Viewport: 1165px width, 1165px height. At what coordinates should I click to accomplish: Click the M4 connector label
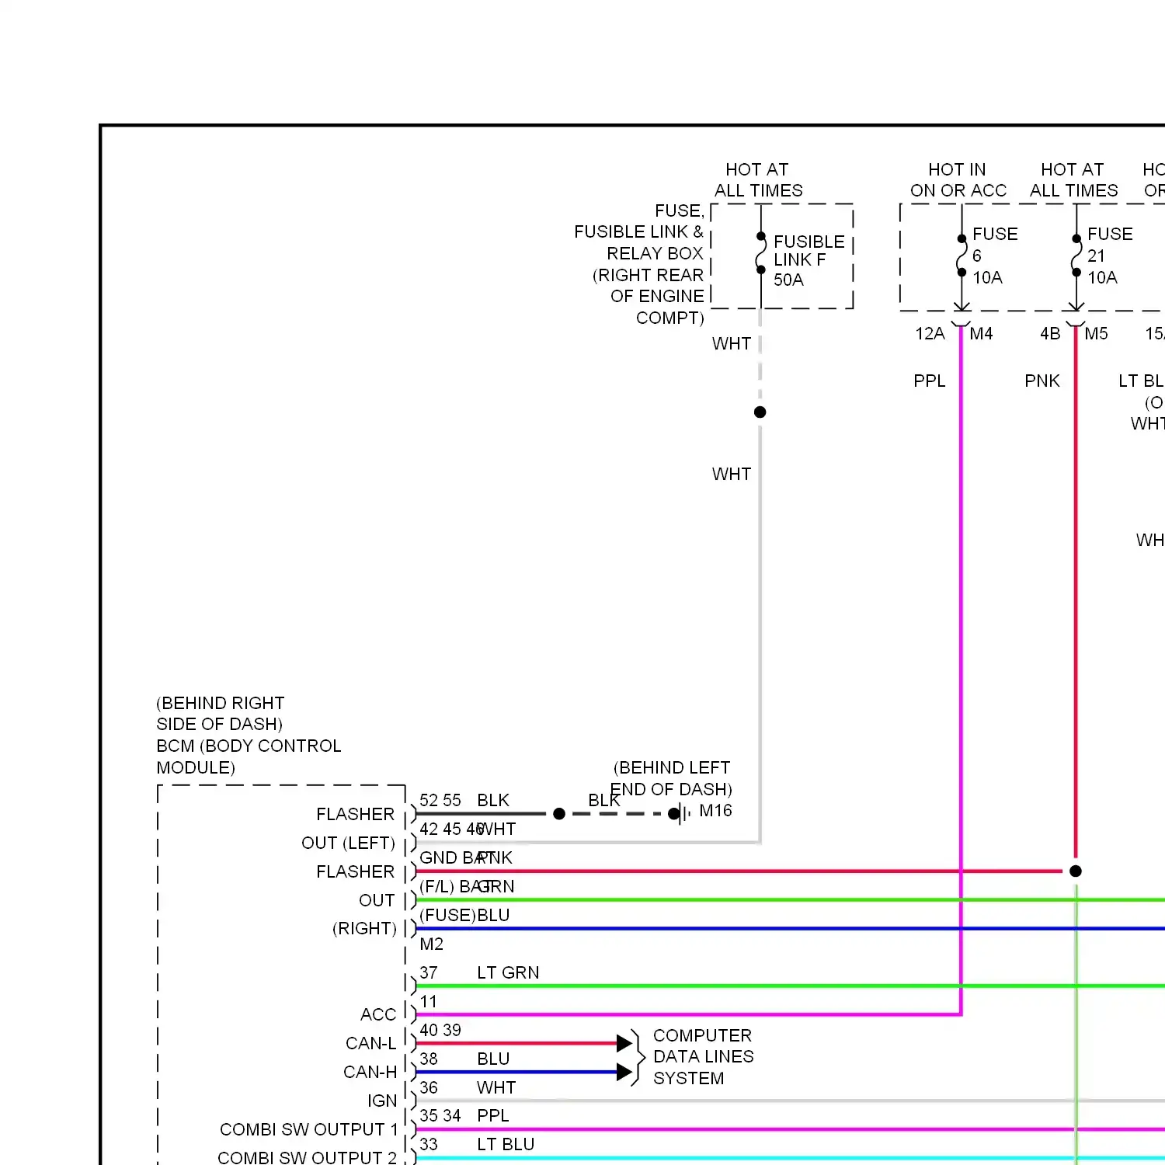981,334
